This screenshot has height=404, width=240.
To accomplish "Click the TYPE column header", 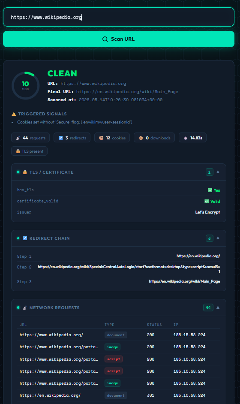I will click(109, 325).
